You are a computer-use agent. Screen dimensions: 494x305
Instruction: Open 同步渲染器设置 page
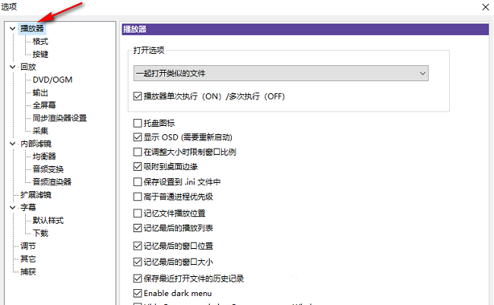tap(59, 118)
